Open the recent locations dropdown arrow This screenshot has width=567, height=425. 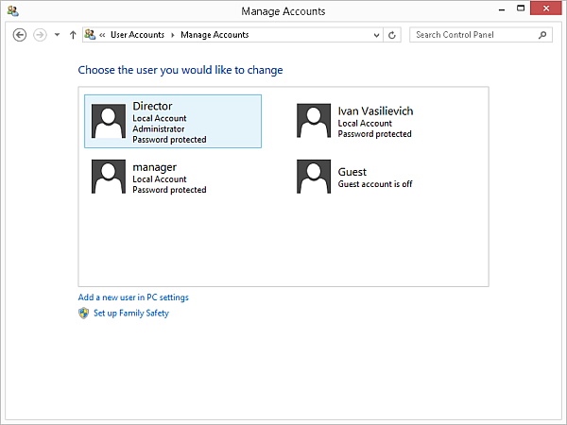pos(57,35)
